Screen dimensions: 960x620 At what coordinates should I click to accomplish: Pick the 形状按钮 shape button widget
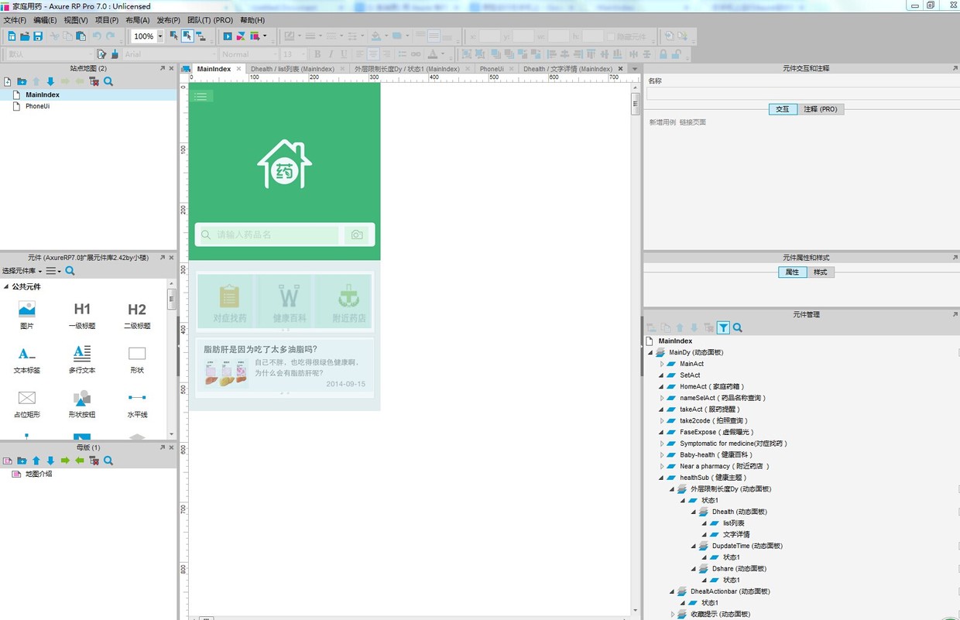click(x=82, y=404)
